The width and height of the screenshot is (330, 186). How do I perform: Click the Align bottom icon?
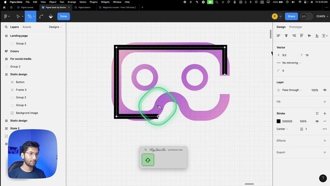317,36
